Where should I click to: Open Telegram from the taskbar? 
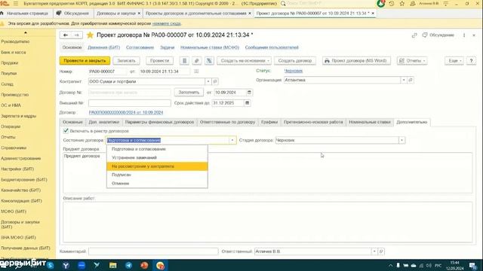128,265
